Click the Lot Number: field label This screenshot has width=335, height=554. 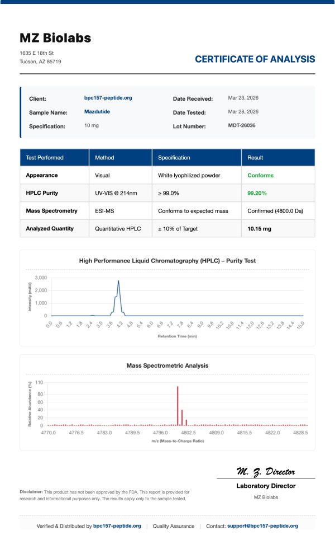pos(189,126)
